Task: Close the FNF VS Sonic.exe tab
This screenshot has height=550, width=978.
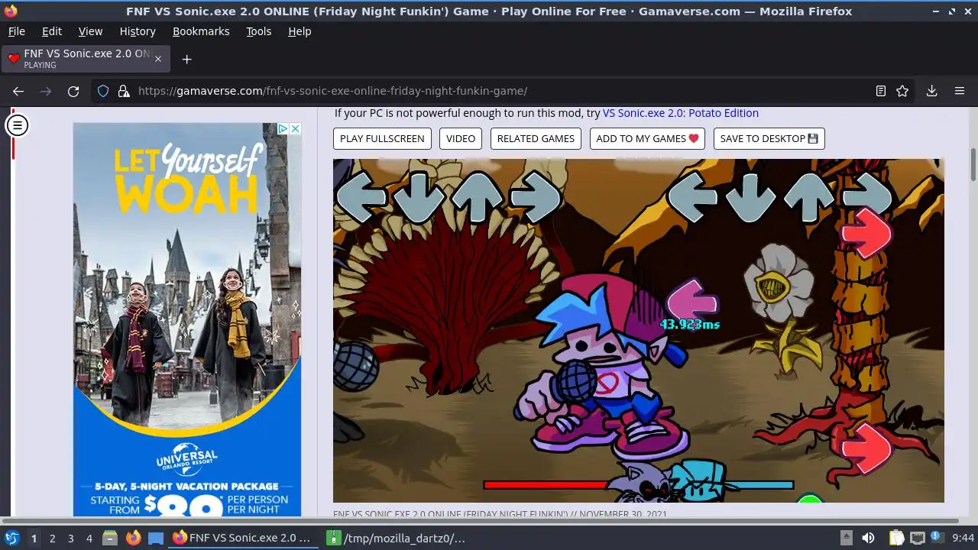Action: click(x=158, y=59)
